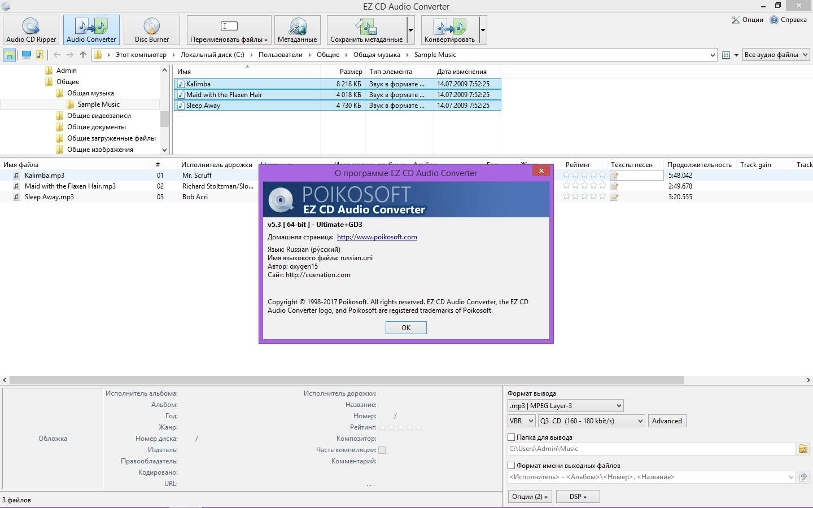Start conversion with Конвертировать button

[x=450, y=30]
